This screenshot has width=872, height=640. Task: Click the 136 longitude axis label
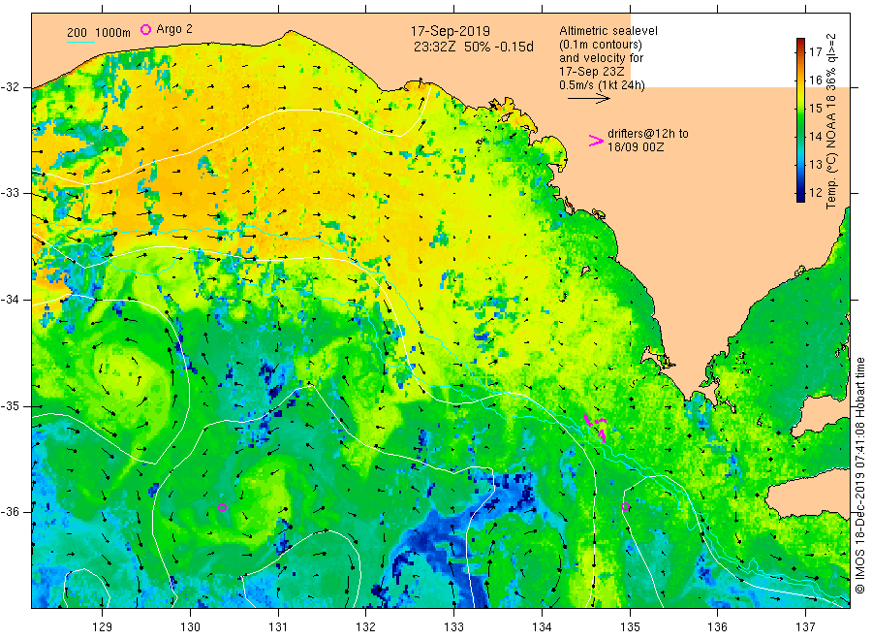(717, 627)
